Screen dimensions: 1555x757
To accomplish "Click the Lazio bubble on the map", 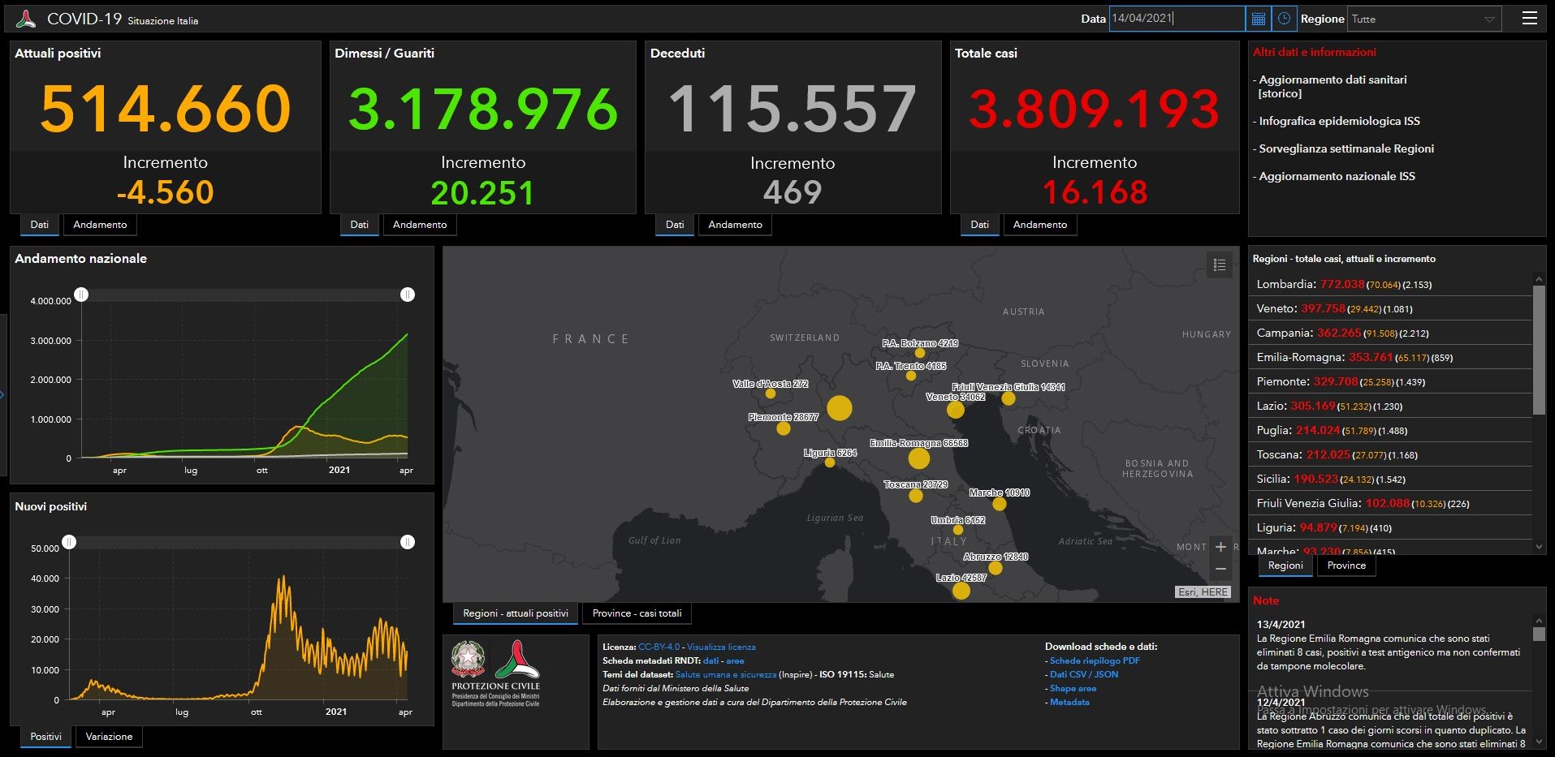I will pos(961,590).
